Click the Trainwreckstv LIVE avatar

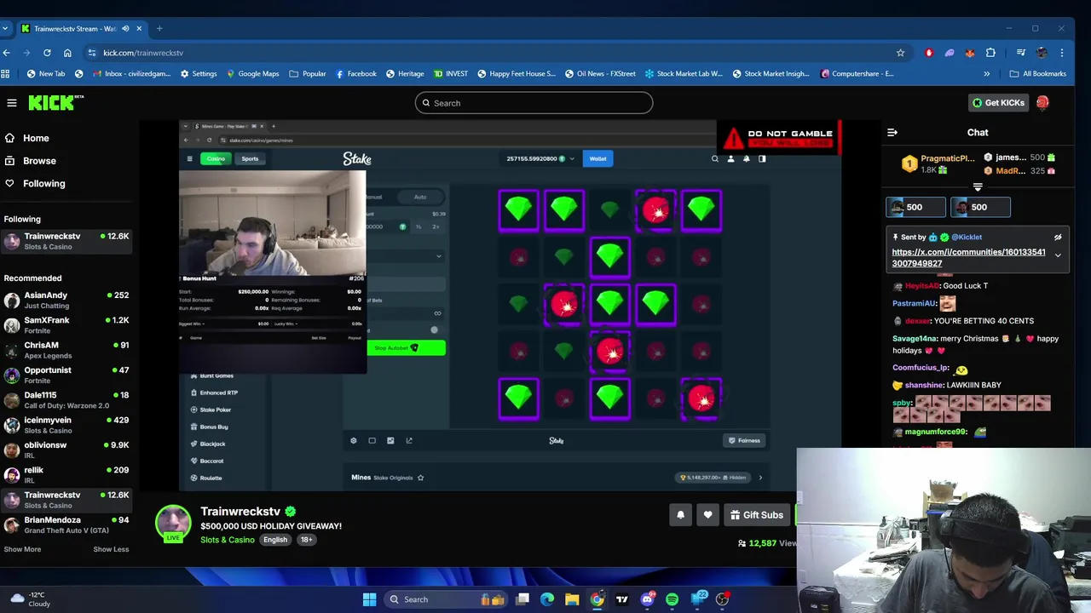click(173, 523)
